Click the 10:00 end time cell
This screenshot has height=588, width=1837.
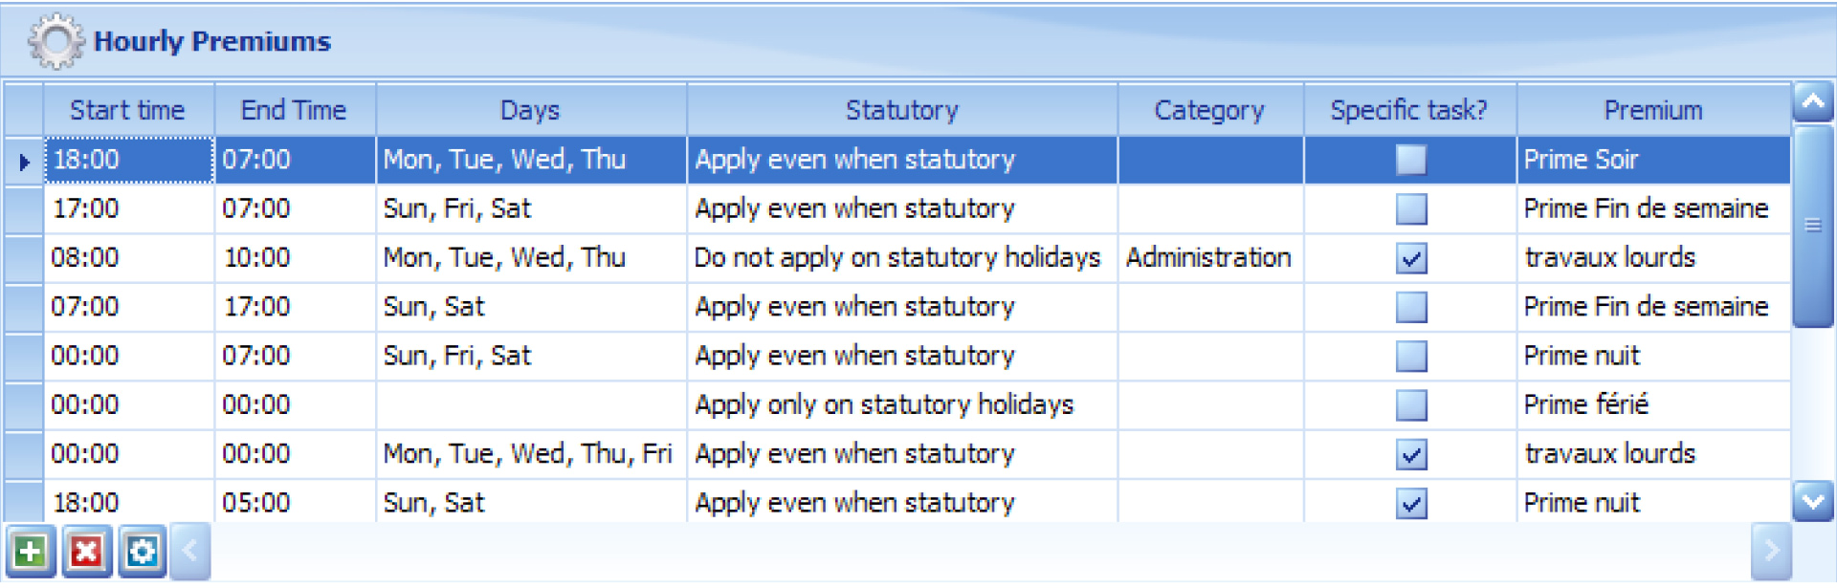[x=295, y=258]
